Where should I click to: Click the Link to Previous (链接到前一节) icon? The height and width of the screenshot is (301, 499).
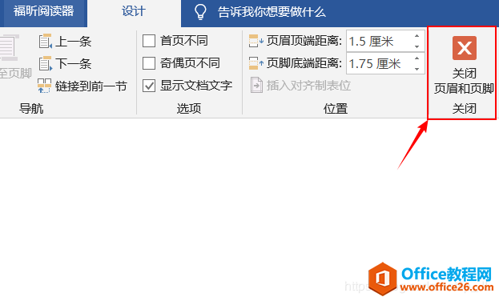[44, 86]
